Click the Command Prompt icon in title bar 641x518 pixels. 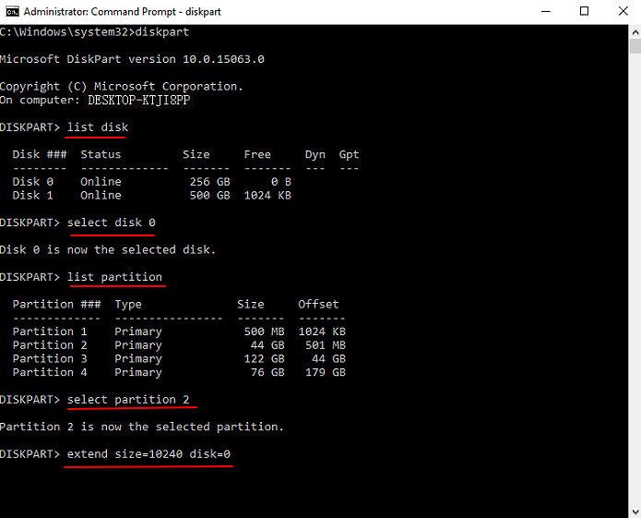(12, 11)
